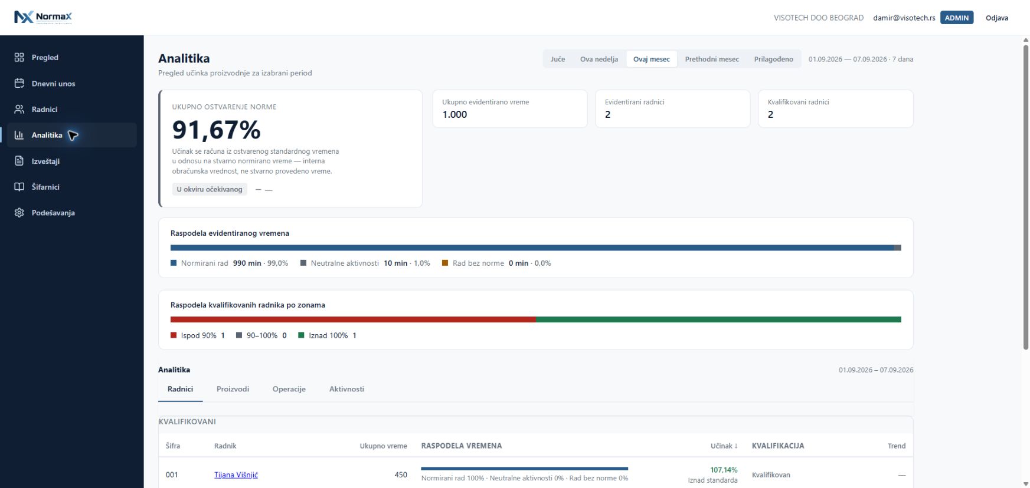This screenshot has height=488, width=1030.
Task: Click the time distribution bar
Action: (x=536, y=248)
